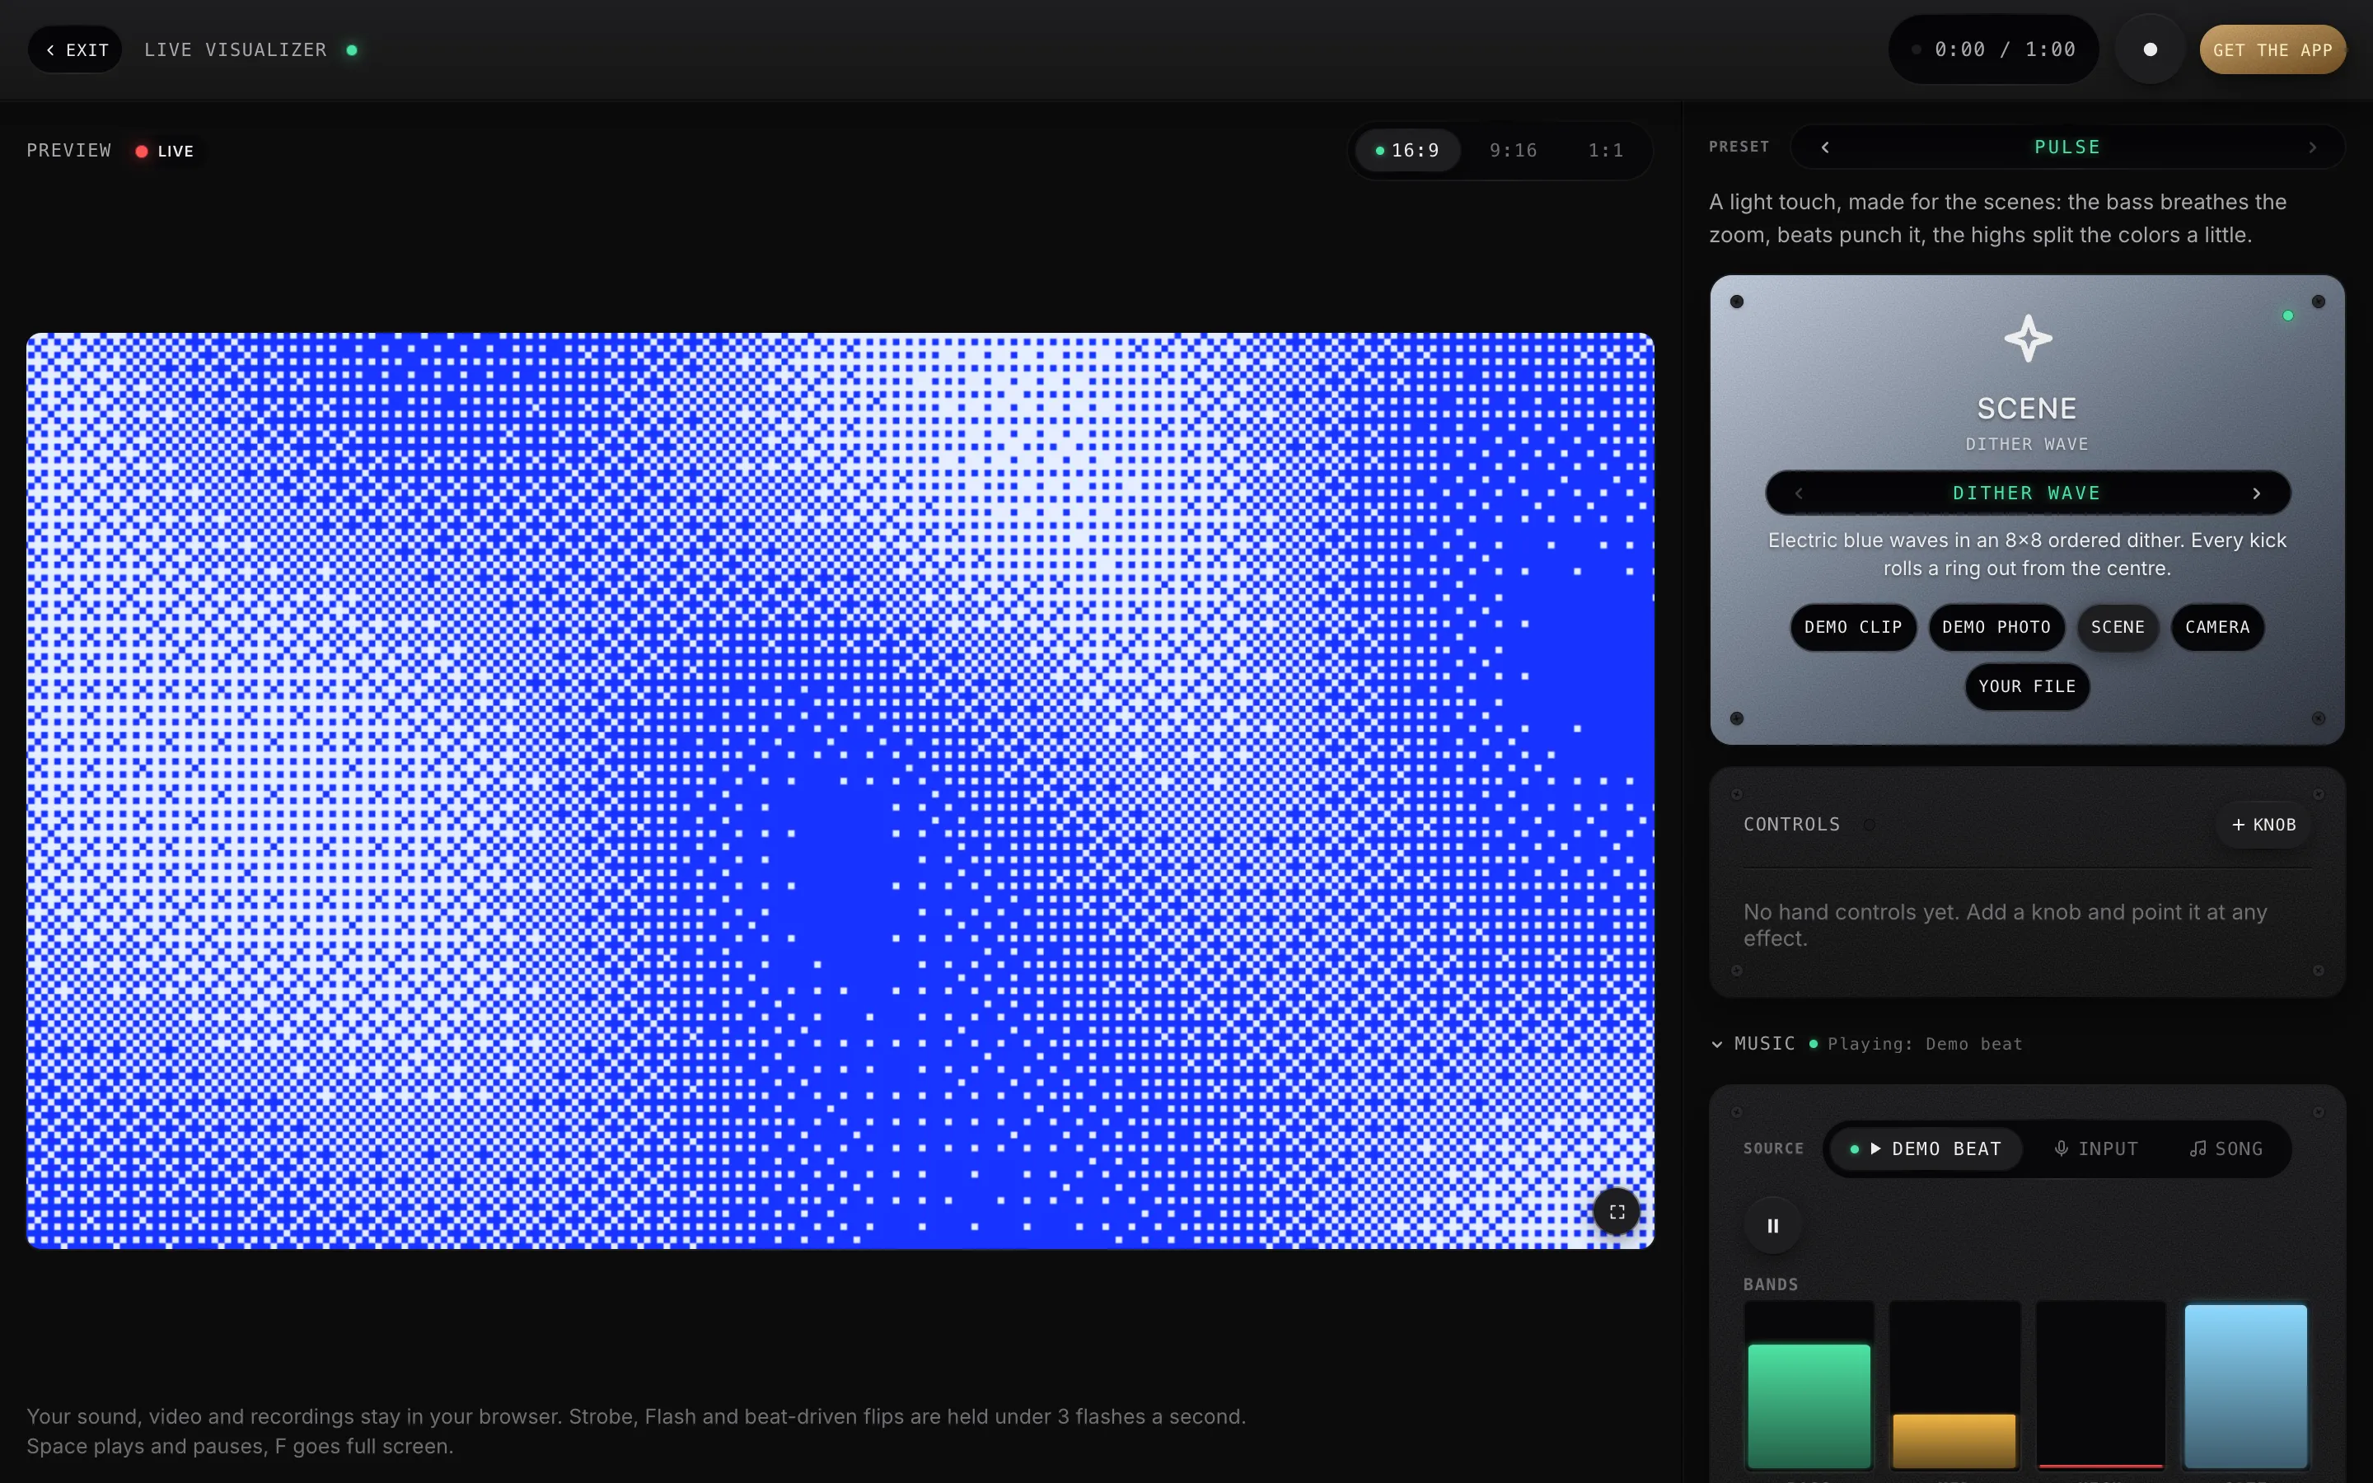Go to previous preset with left chevron
2373x1483 pixels.
pos(1825,147)
